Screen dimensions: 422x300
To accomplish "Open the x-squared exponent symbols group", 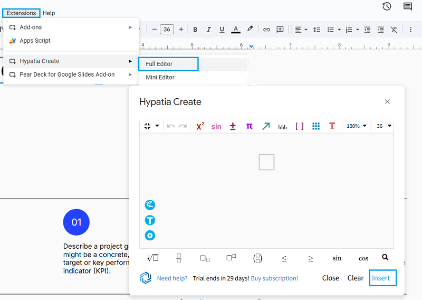I will click(200, 126).
